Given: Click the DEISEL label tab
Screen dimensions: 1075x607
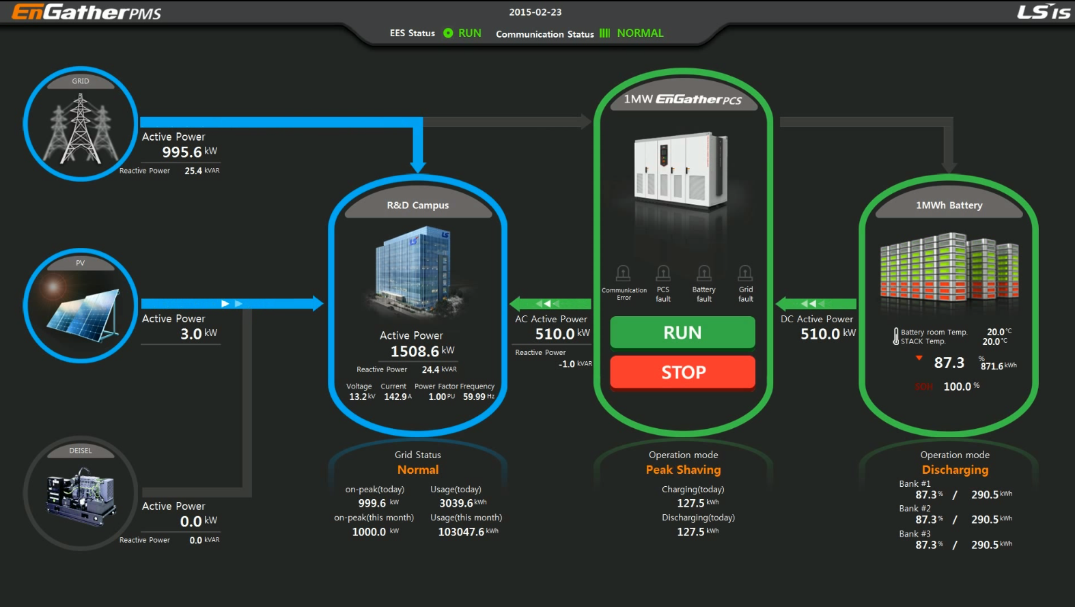Looking at the screenshot, I should pyautogui.click(x=81, y=451).
